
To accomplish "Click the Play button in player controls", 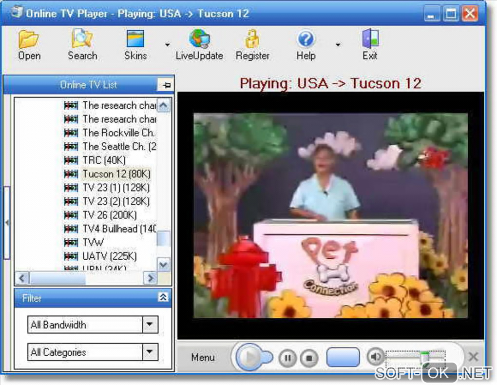I will coord(249,357).
